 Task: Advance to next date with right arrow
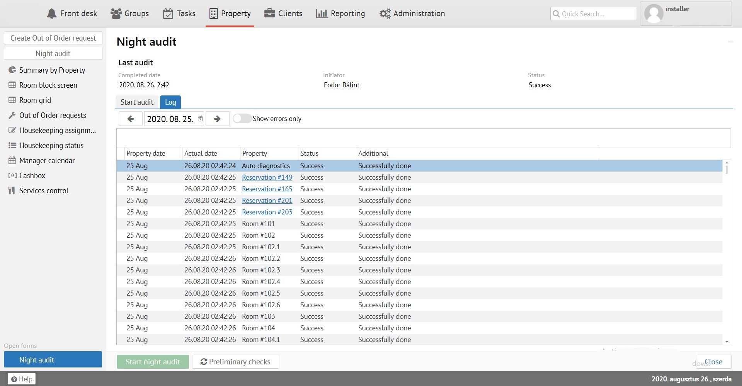coord(217,119)
